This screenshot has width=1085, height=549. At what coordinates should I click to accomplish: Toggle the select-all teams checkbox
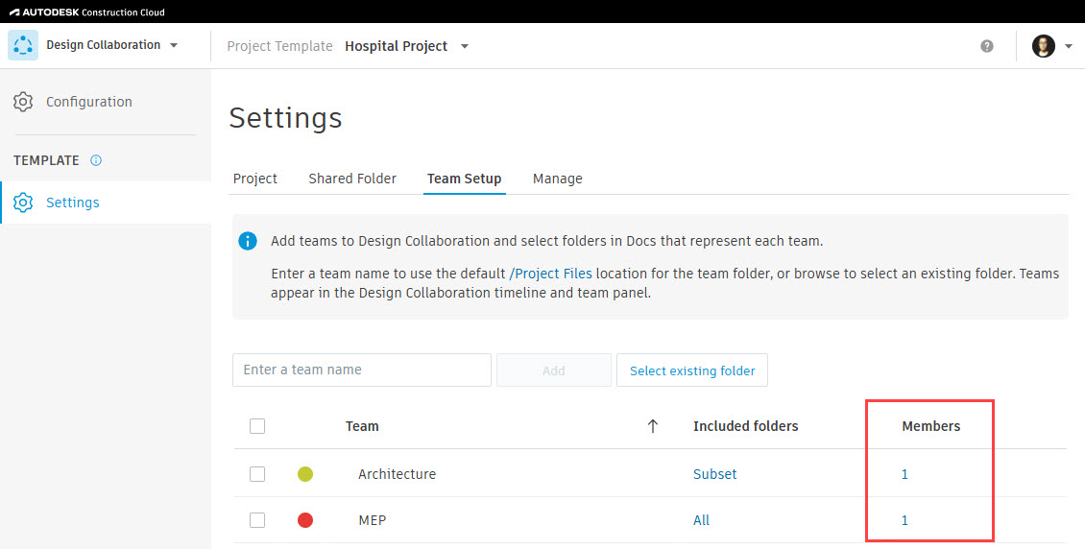pyautogui.click(x=257, y=426)
